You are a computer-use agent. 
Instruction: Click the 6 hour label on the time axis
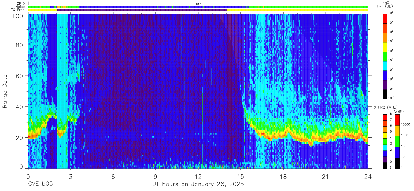tap(113, 177)
